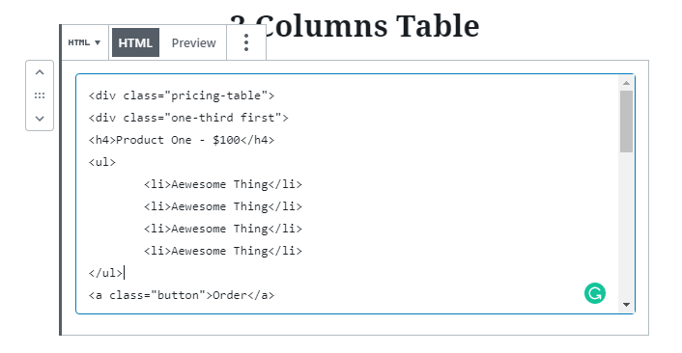Screen dimensions: 682x353
Task: Move block down with chevron arrow
Action: (40, 119)
